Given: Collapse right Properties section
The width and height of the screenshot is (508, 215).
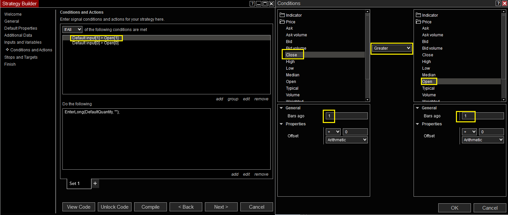Looking at the screenshot, I should pyautogui.click(x=418, y=124).
